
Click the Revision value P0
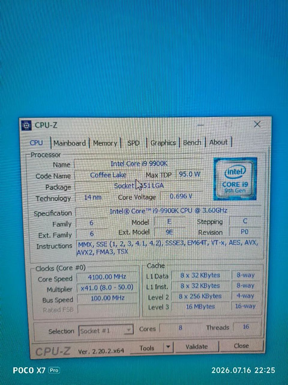pos(245,232)
